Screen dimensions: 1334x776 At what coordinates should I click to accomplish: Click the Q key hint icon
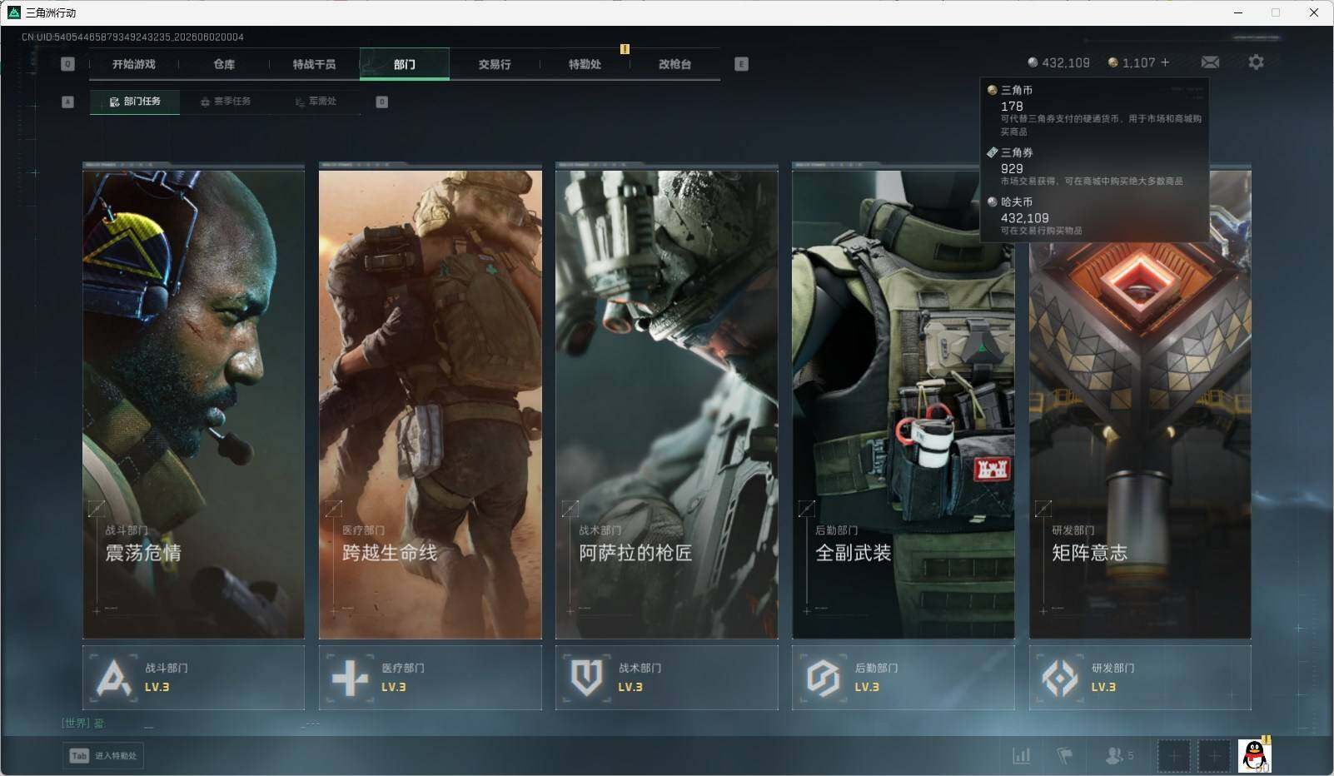[x=68, y=64]
